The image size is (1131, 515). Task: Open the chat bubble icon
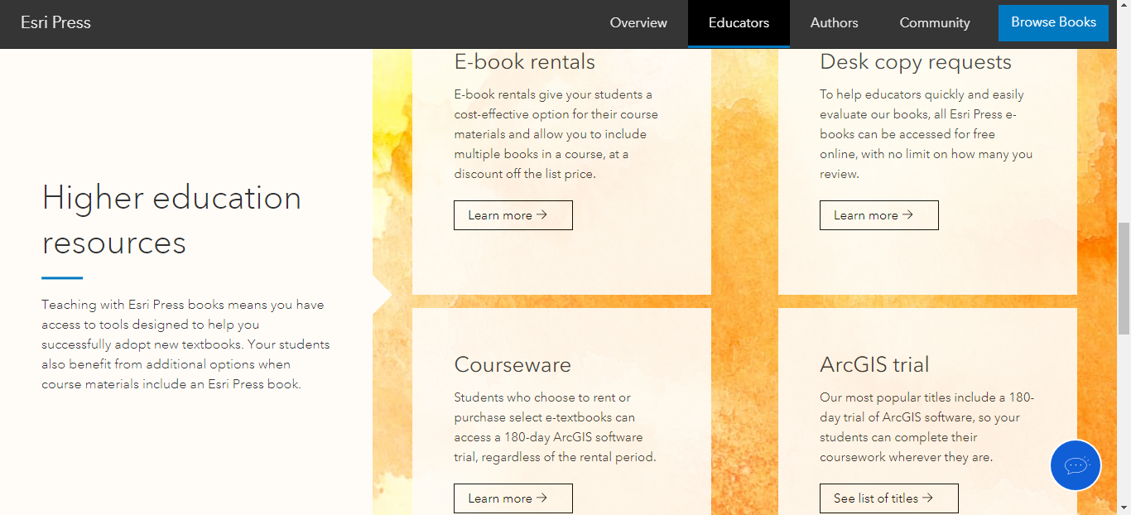1076,465
